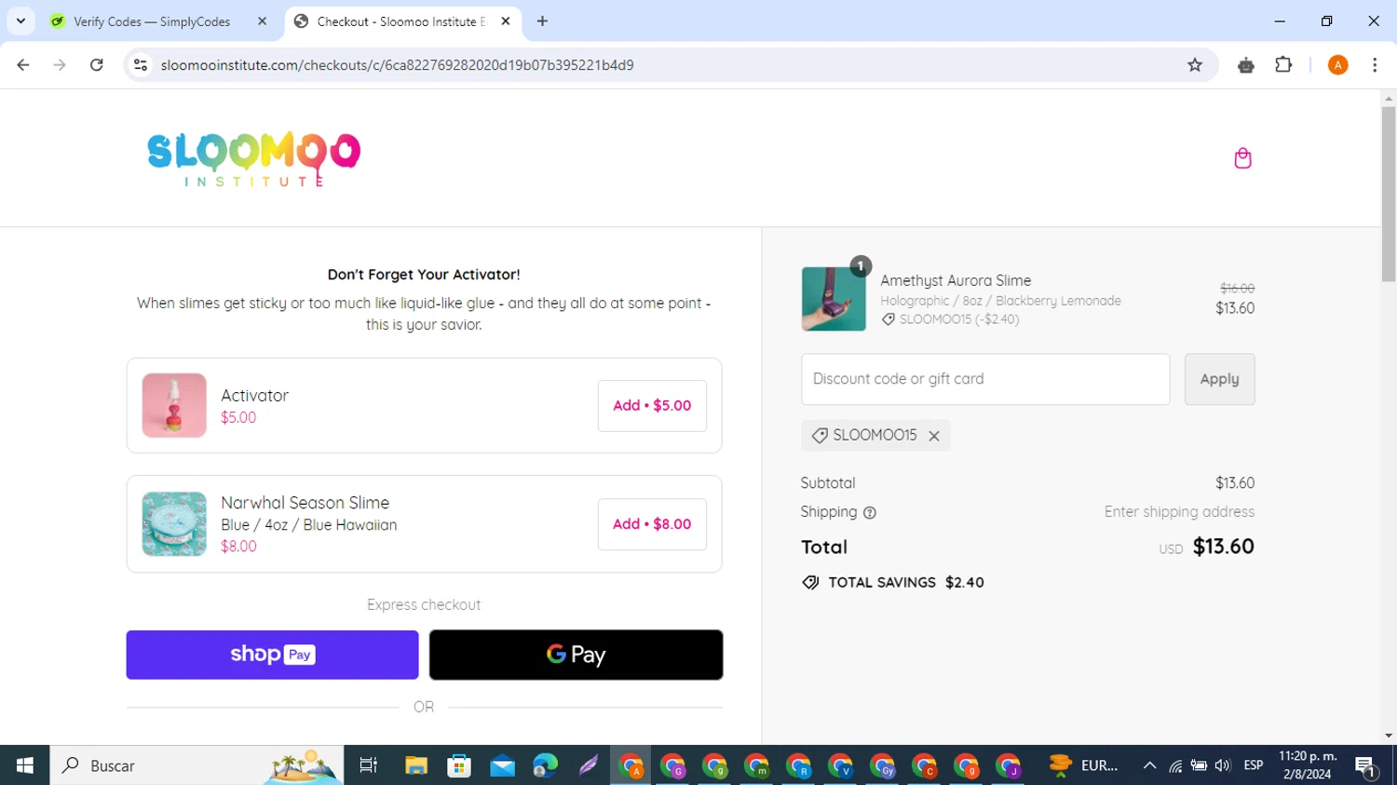The width and height of the screenshot is (1397, 785).
Task: Add Activator for $5.00
Action: pos(652,406)
